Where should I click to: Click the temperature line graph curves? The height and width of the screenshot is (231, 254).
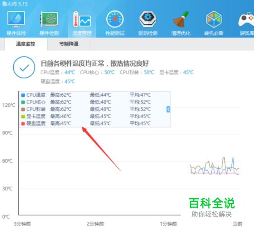point(215,166)
